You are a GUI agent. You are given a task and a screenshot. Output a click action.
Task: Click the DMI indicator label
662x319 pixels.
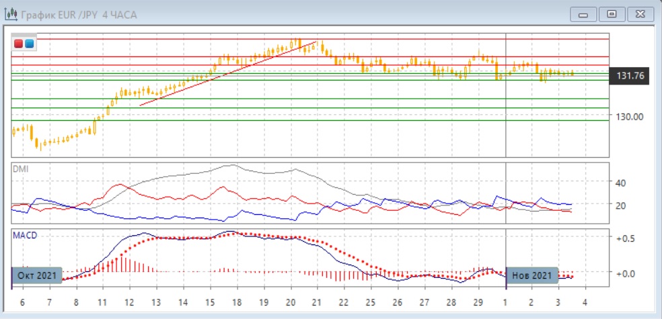pyautogui.click(x=20, y=169)
